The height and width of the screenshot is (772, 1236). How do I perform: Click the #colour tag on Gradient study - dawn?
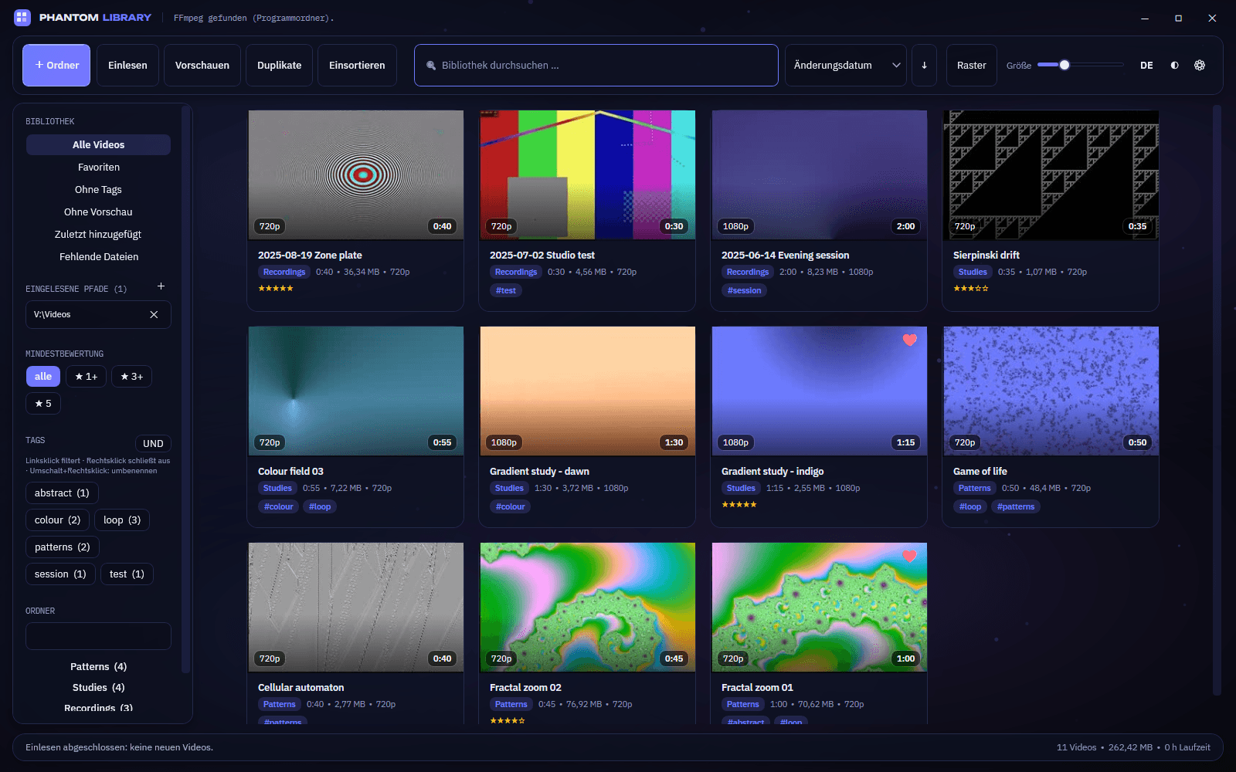click(x=511, y=506)
